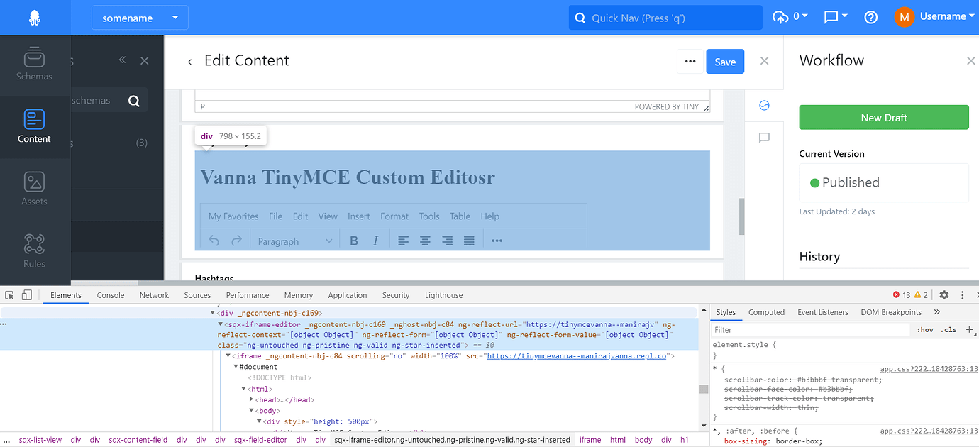Click the red errors count badge
The width and height of the screenshot is (979, 447).
[x=901, y=295]
